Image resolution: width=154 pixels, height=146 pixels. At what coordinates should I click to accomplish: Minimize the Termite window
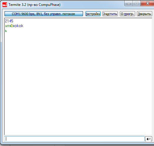129,4
